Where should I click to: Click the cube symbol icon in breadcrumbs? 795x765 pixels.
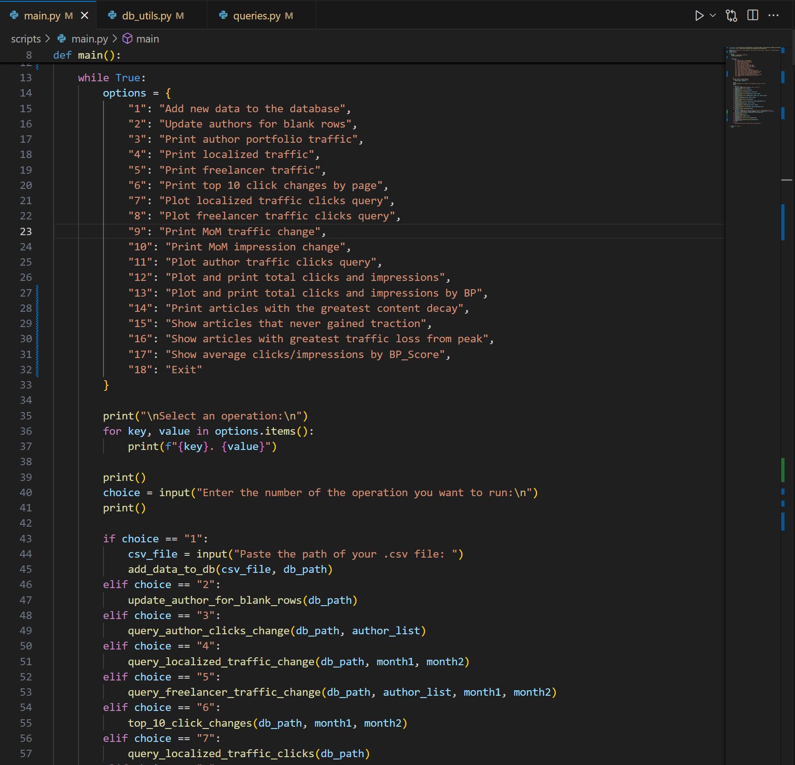point(127,39)
